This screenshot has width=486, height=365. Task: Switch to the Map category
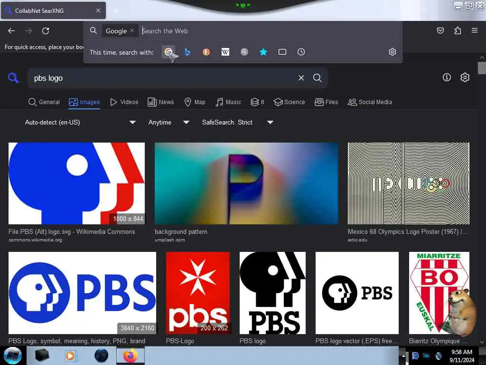(195, 102)
